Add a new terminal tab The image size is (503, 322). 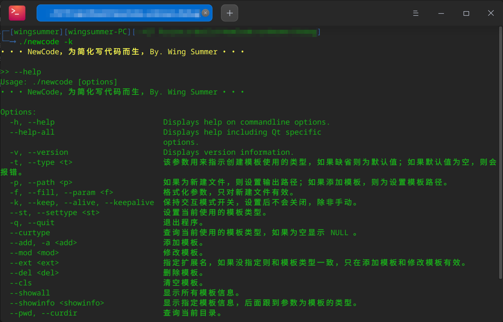(230, 13)
